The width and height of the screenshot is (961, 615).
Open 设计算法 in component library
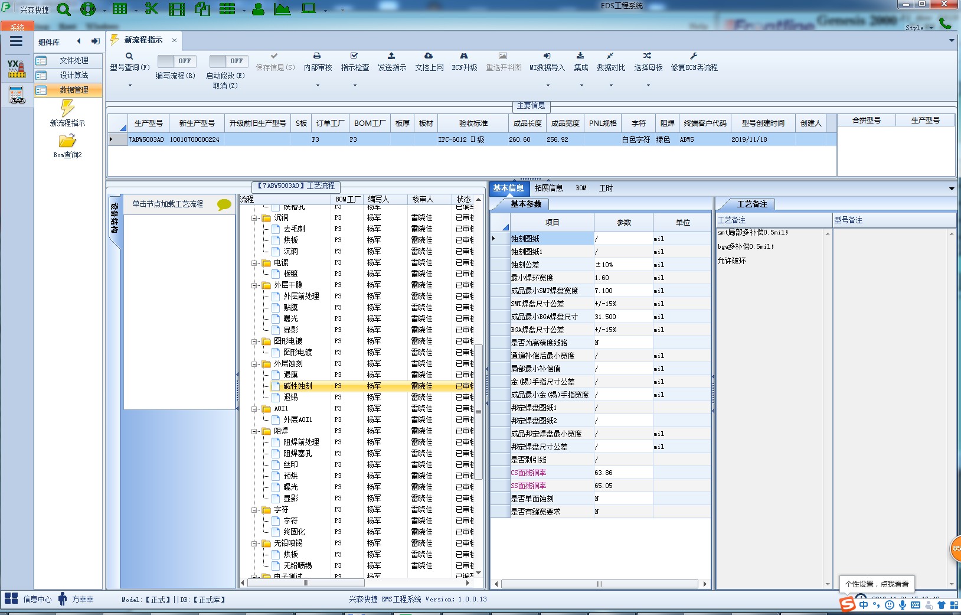[68, 75]
